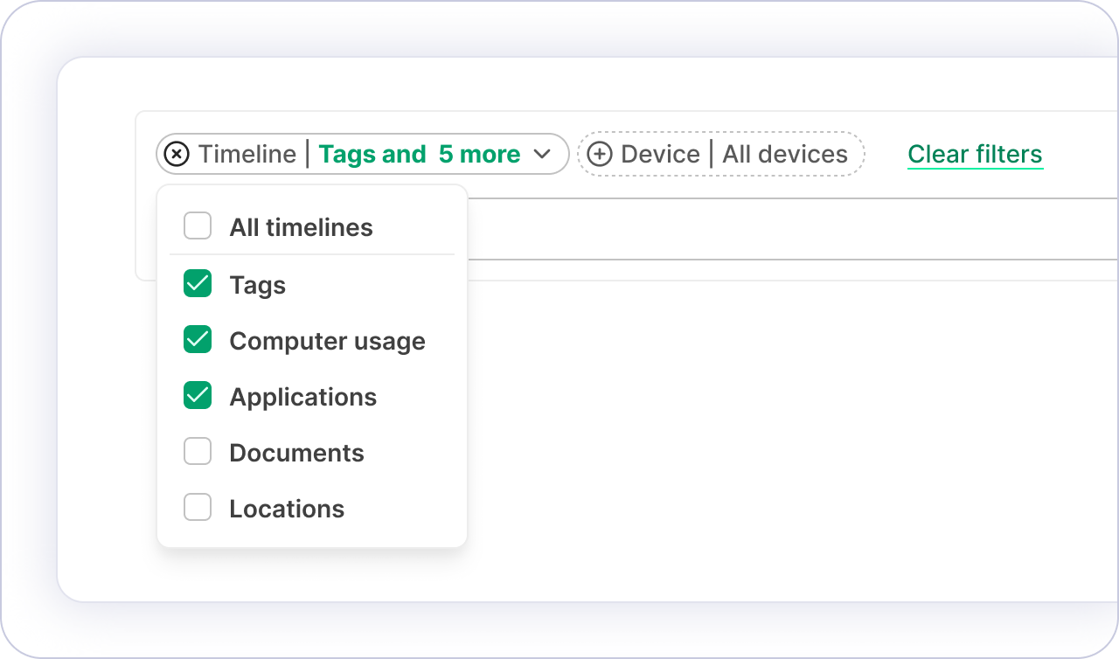Click the Clear filters link
This screenshot has width=1119, height=659.
975,155
